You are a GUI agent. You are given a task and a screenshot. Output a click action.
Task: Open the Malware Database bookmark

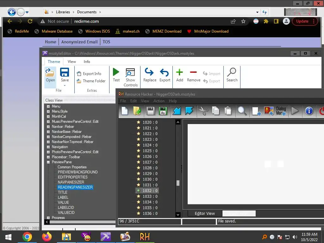53,31
